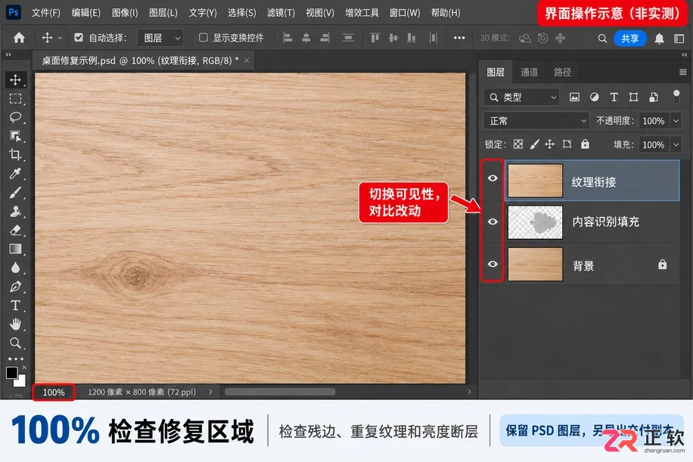693x462 pixels.
Task: Activate the Crop tool
Action: (15, 154)
